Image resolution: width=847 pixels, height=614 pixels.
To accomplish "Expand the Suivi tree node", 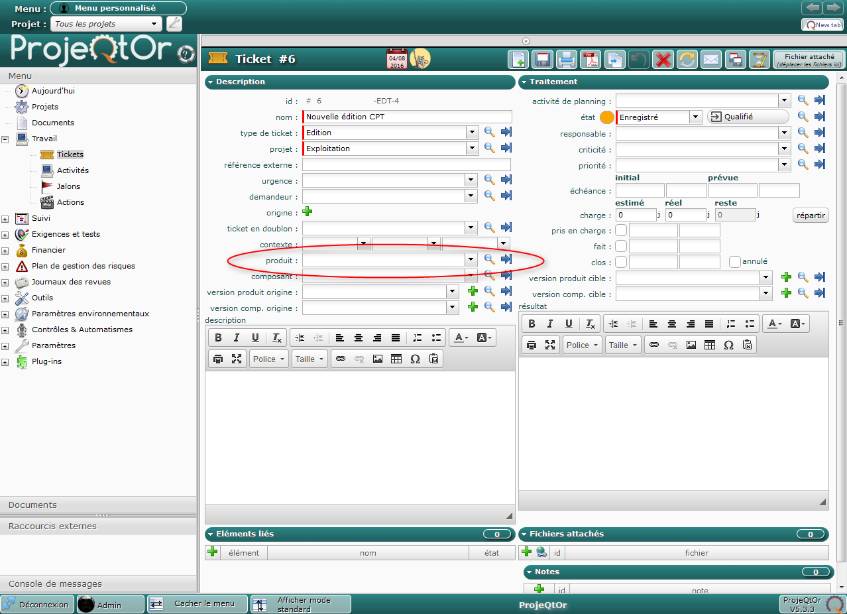I will coord(5,218).
